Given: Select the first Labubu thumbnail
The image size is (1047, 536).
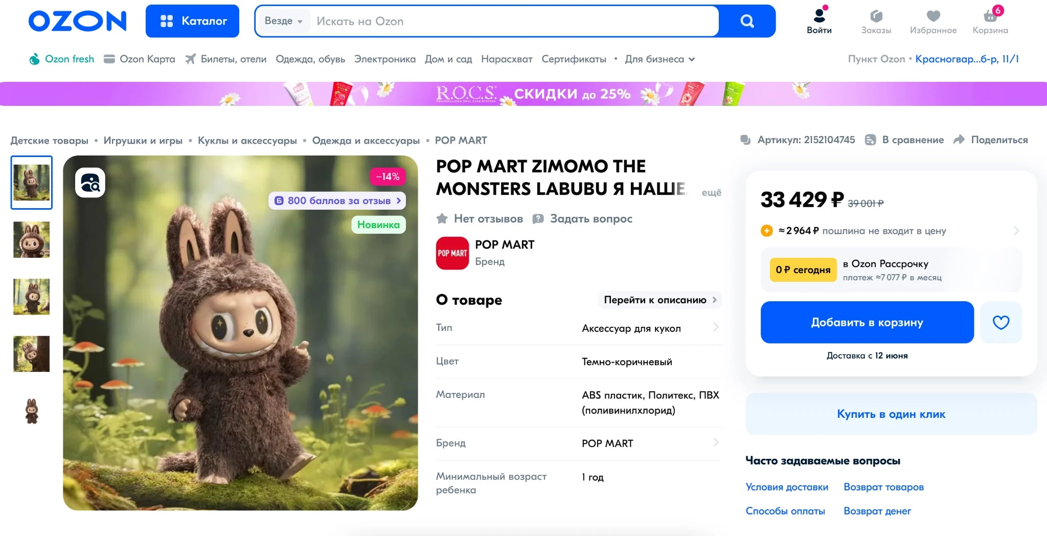Looking at the screenshot, I should point(32,183).
